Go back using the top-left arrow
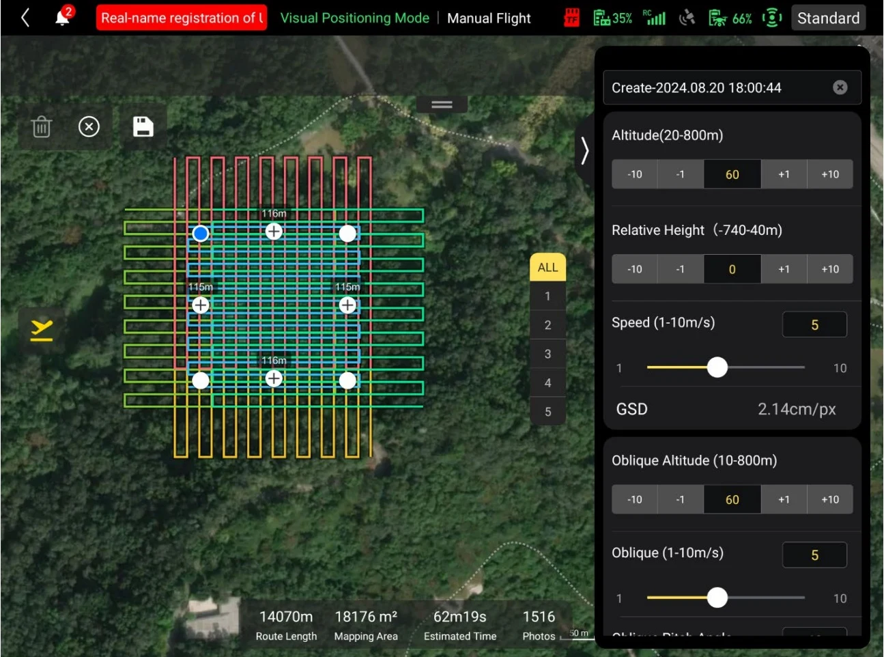884x657 pixels. tap(25, 18)
